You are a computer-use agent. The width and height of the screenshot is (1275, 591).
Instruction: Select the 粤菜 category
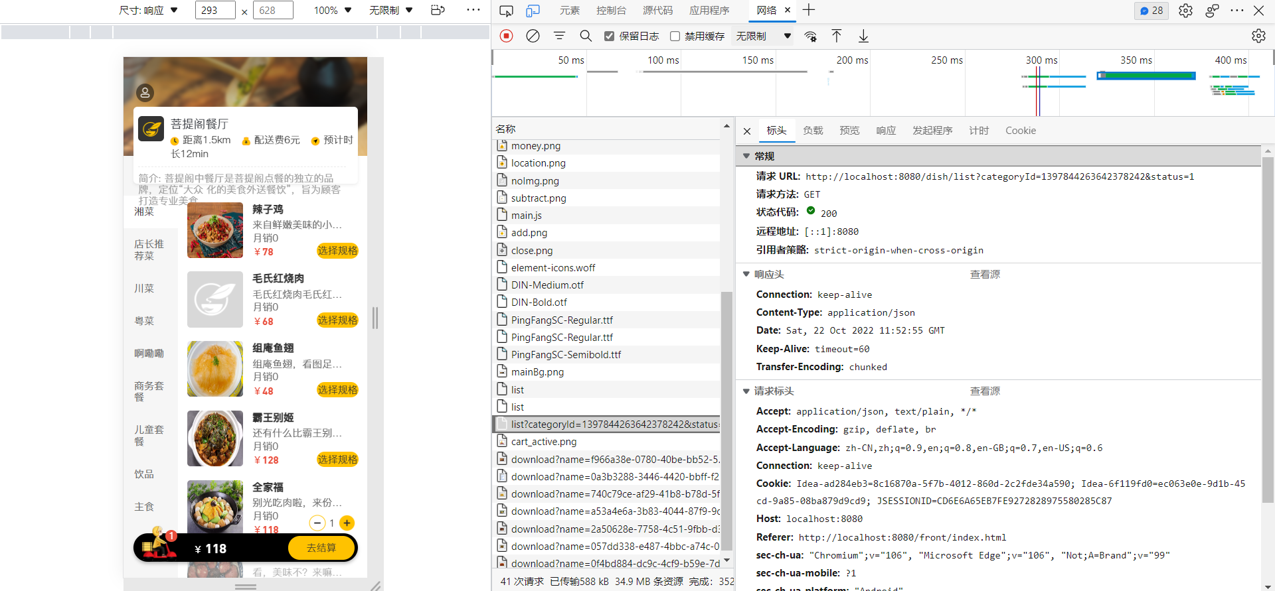144,320
